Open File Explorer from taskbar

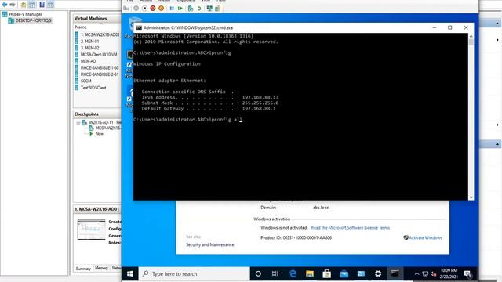click(x=310, y=273)
